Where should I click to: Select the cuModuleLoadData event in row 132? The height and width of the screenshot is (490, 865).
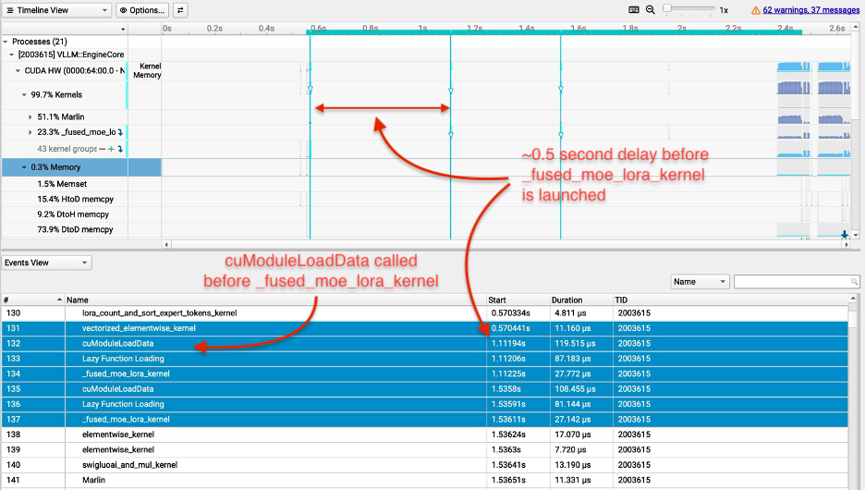117,344
